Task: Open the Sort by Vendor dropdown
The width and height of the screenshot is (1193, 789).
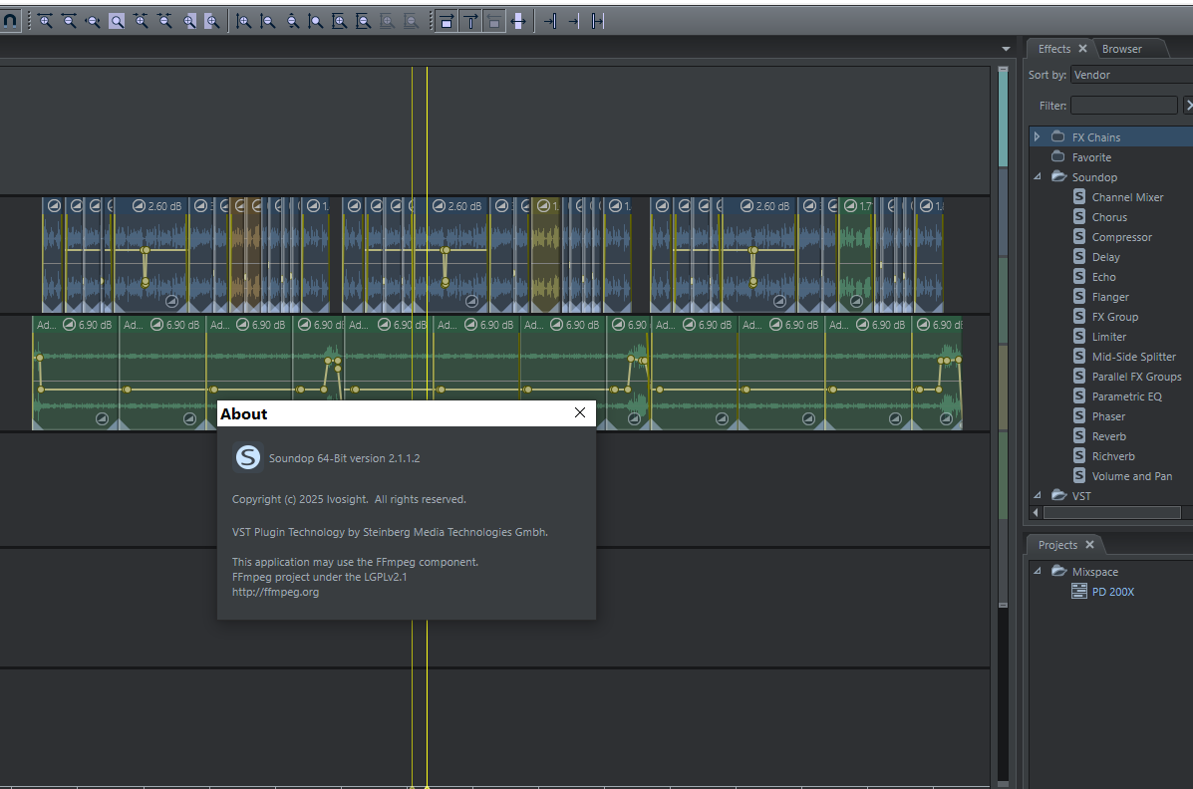Action: tap(1131, 75)
